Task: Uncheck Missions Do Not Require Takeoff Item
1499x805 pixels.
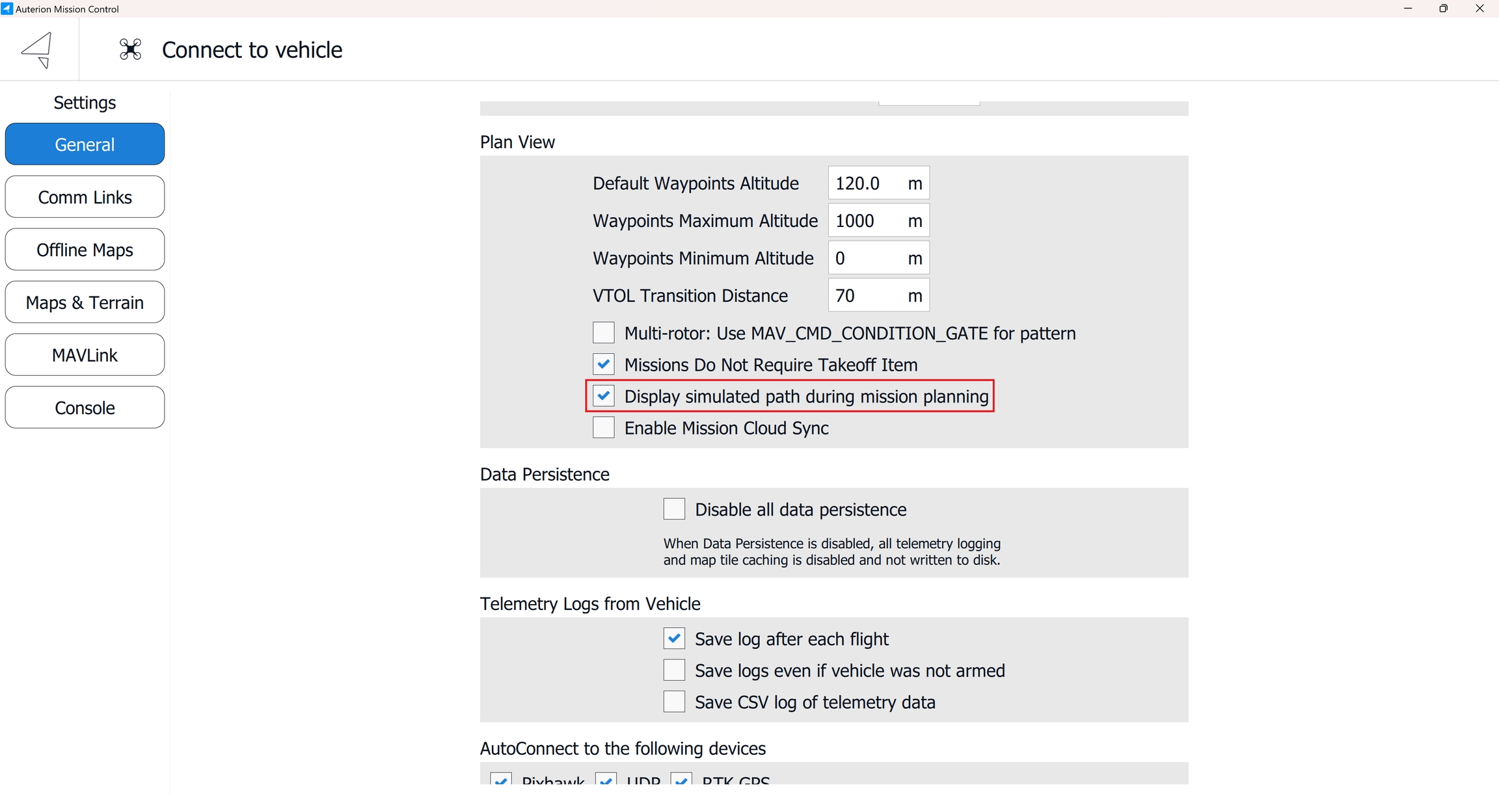Action: click(604, 365)
